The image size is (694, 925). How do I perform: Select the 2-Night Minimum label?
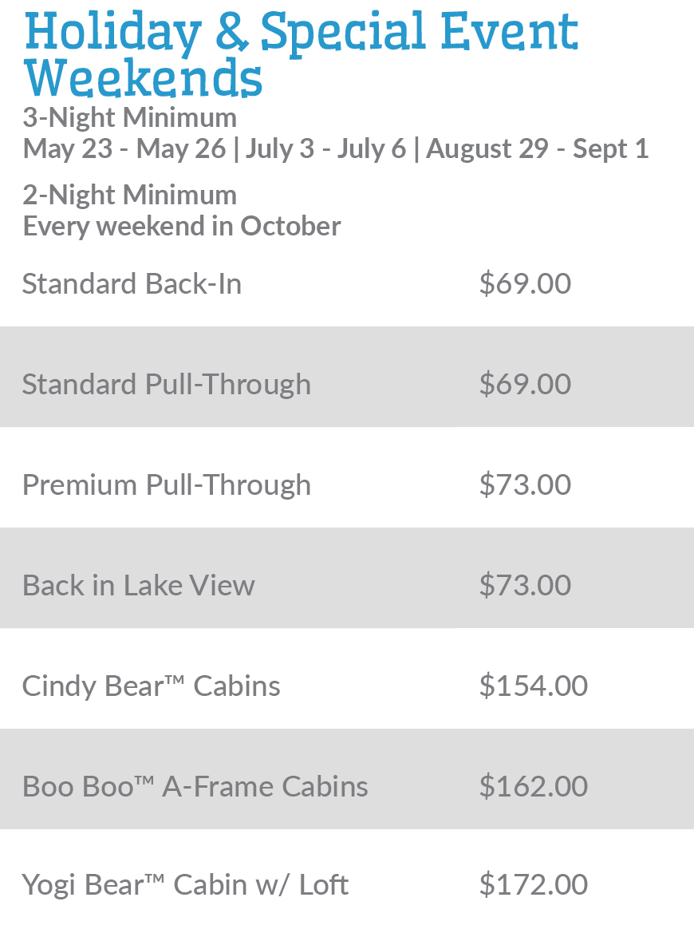coord(130,195)
